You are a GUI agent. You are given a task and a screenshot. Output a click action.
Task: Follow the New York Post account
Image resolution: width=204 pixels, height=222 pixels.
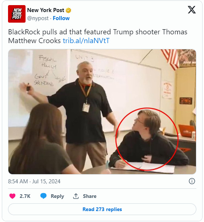(x=61, y=18)
